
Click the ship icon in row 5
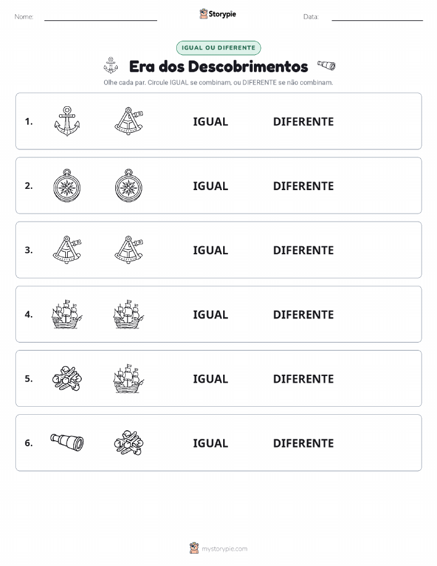[x=129, y=378]
